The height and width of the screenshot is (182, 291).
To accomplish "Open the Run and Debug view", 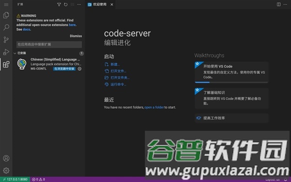I will [6, 52].
